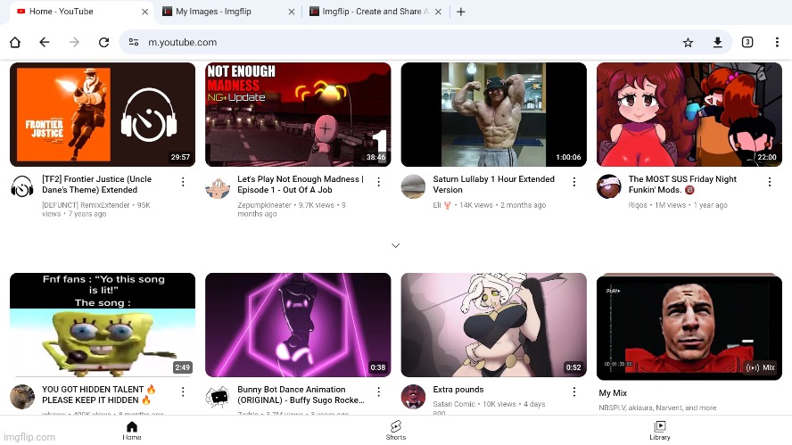Image resolution: width=792 pixels, height=445 pixels.
Task: Open 'Bunny Bot Dance Animation' title link
Action: (301, 394)
